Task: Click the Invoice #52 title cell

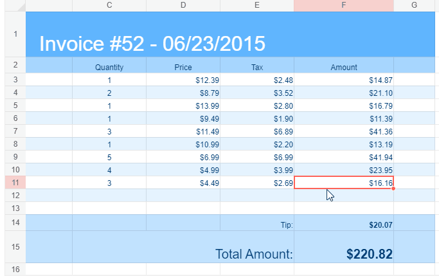Action: [x=230, y=34]
